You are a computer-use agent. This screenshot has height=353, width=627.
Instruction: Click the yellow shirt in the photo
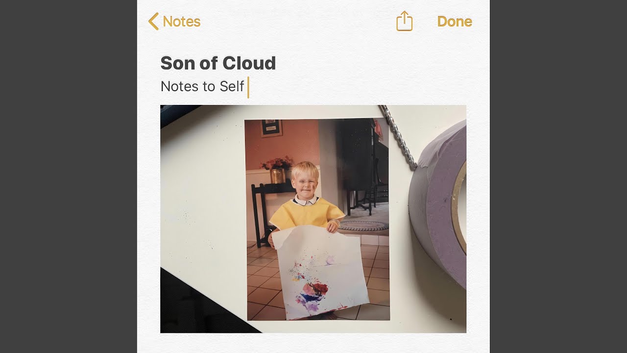coord(307,212)
